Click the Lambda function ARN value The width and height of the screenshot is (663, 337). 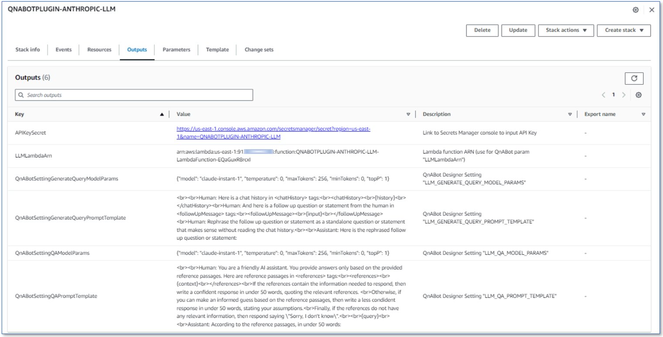[278, 156]
